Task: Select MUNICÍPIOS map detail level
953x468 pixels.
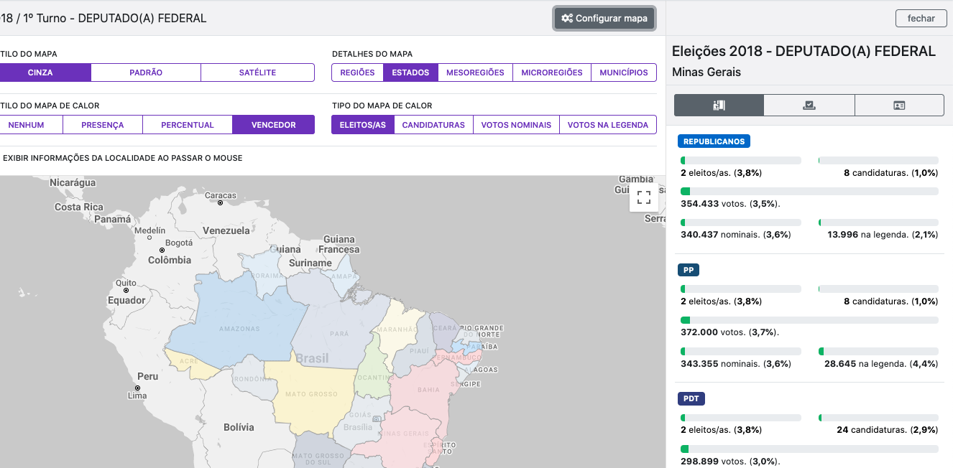Action: 623,72
